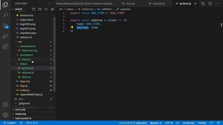Click the Explorer sidebar scrollbar
The height and width of the screenshot is (125, 223).
pos(54,54)
